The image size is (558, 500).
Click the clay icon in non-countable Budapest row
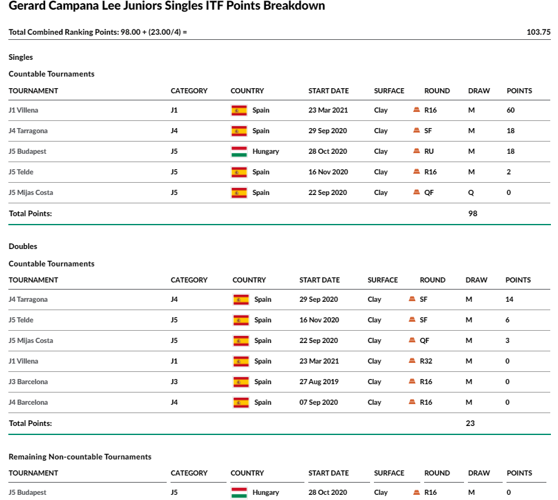[416, 492]
